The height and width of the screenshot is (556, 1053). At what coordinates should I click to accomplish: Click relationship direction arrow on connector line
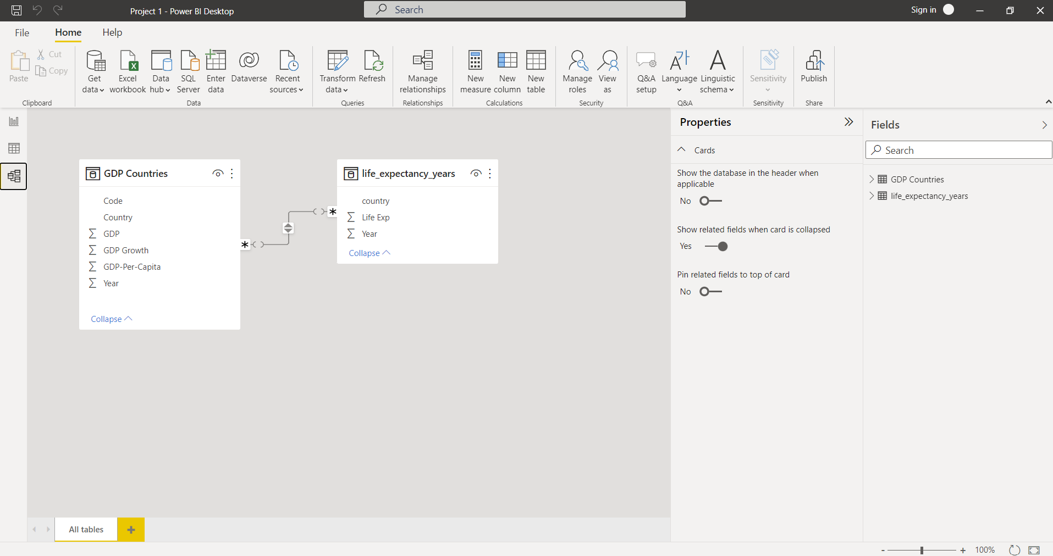(x=288, y=228)
